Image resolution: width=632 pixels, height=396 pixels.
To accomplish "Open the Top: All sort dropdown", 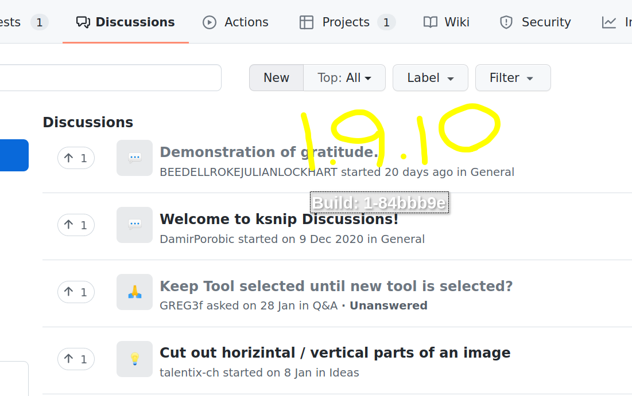I will click(344, 77).
